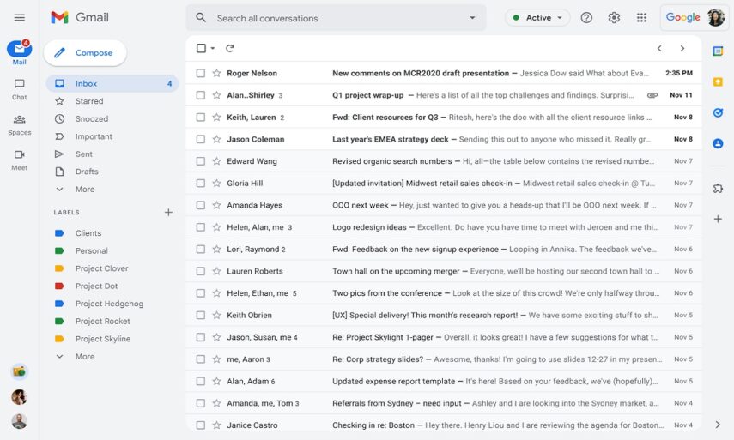Open the main menu hamburger icon
Image resolution: width=734 pixels, height=440 pixels.
tap(19, 17)
